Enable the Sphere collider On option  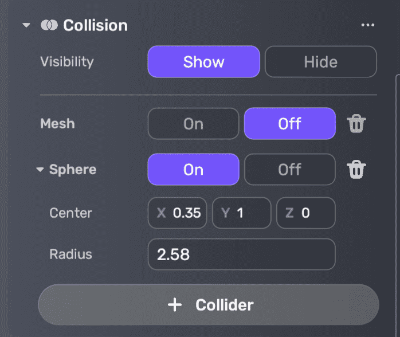[x=193, y=170]
